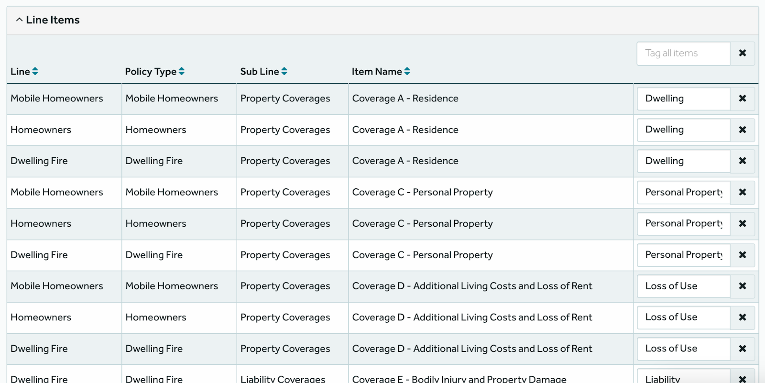Screen dimensions: 765x383
Task: Clear Personal Property tag on Homeowners row
Action: click(x=742, y=223)
